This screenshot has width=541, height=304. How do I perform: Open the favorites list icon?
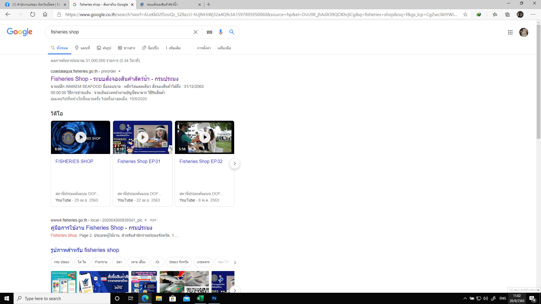(495, 14)
